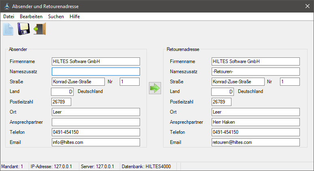Click the Absender Email field
Viewport: 314px width, 171px height.
tap(95, 142)
